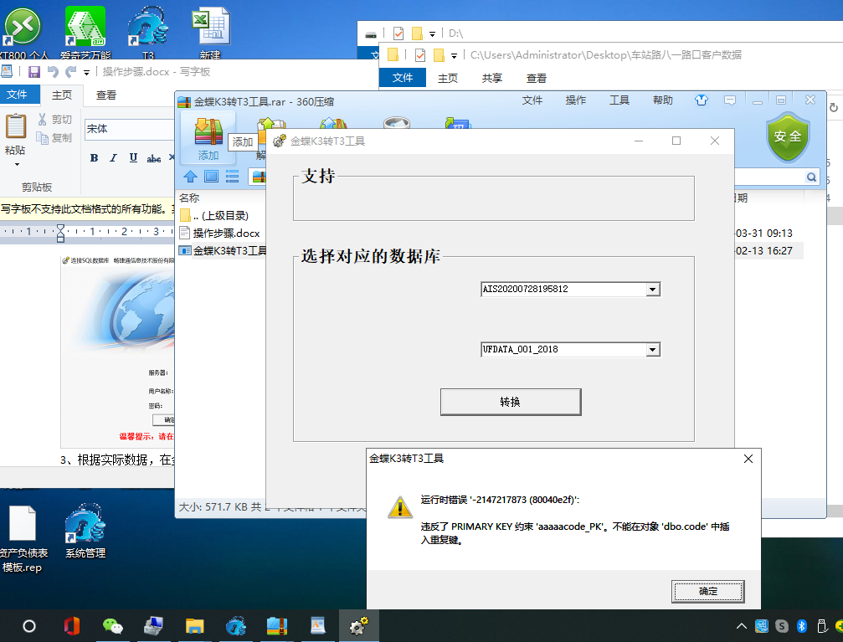Open the 宋体 font family box
Screen dimensions: 843x642
(x=130, y=129)
